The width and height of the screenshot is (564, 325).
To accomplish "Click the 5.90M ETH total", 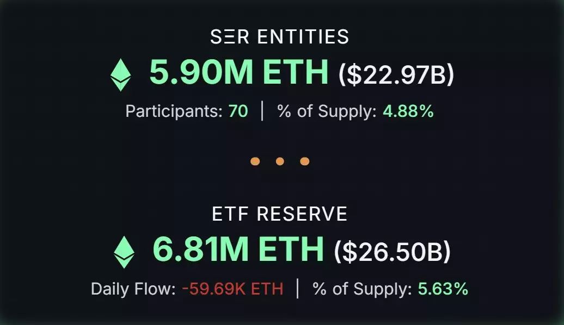I will 239,73.
